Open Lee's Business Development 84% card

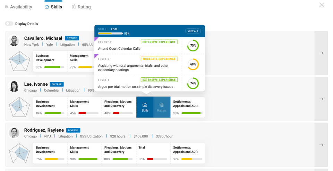[x=50, y=107]
